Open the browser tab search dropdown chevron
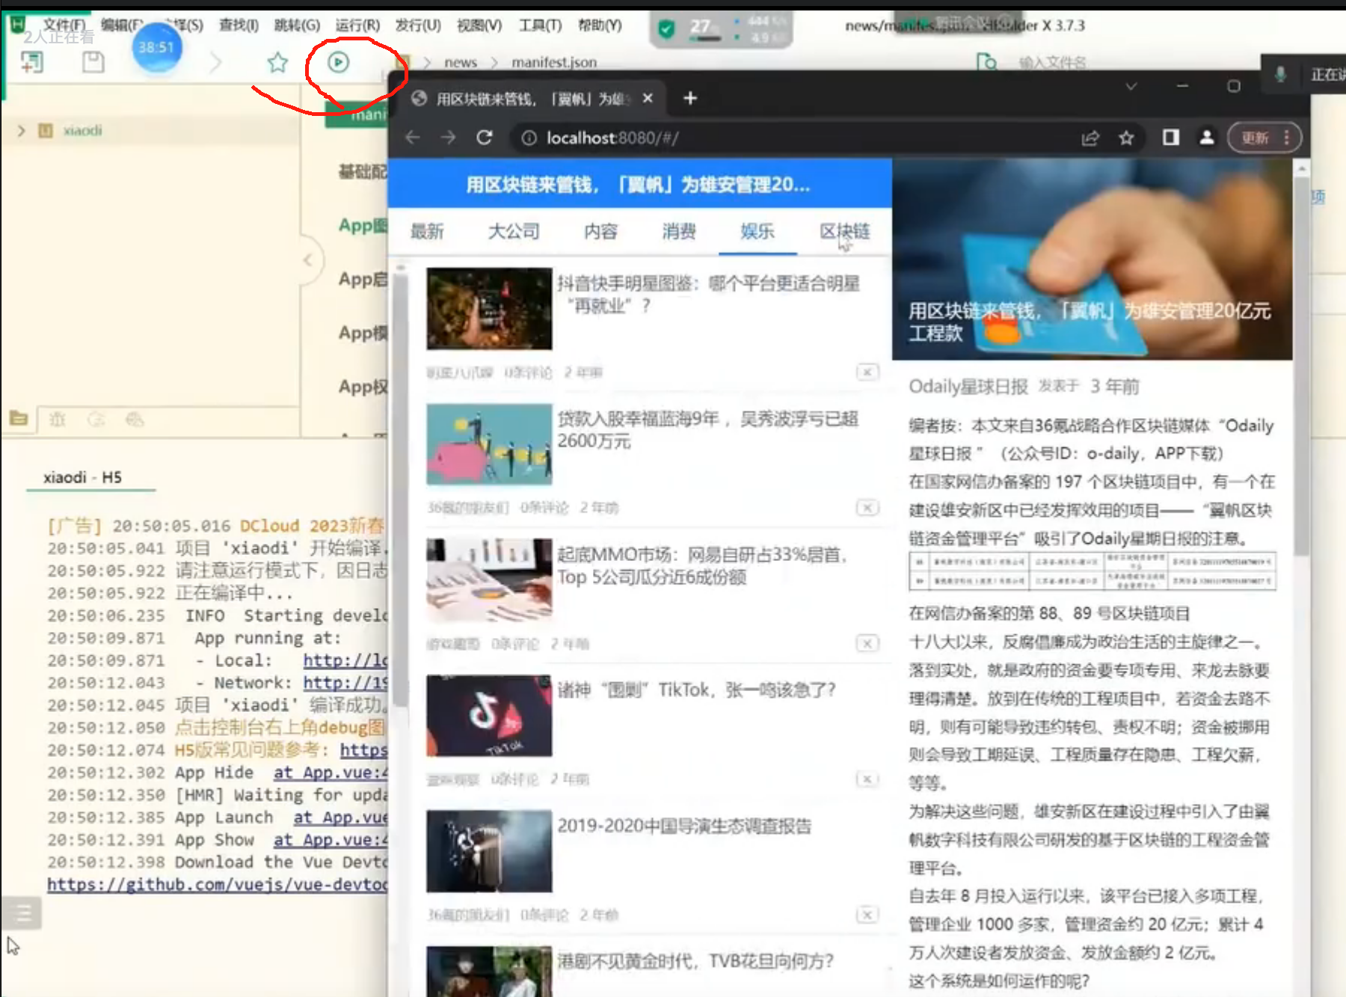1346x997 pixels. (x=1131, y=87)
